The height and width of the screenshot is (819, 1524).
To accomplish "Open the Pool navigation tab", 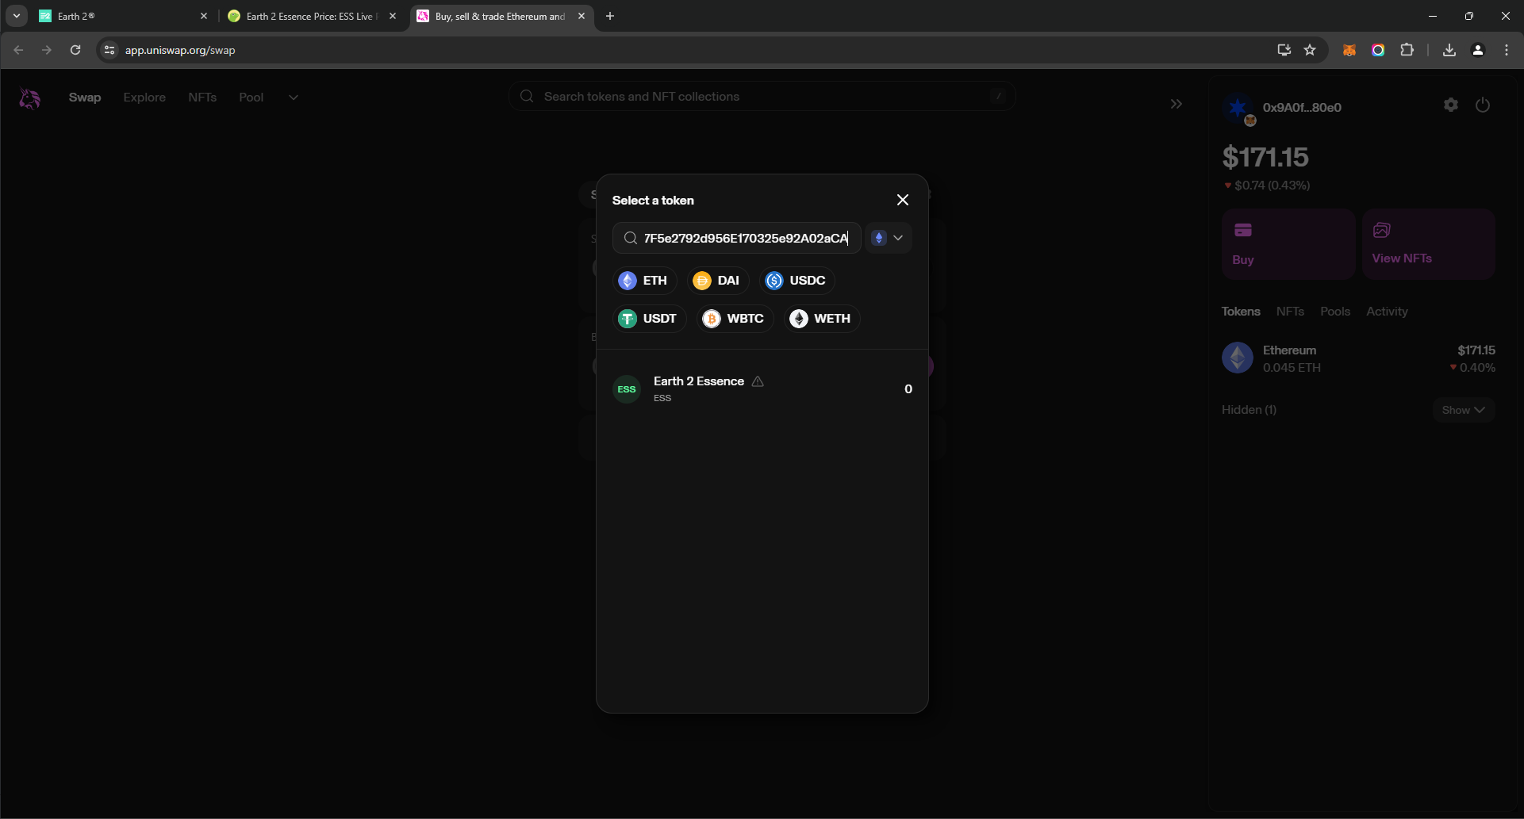I will [251, 98].
